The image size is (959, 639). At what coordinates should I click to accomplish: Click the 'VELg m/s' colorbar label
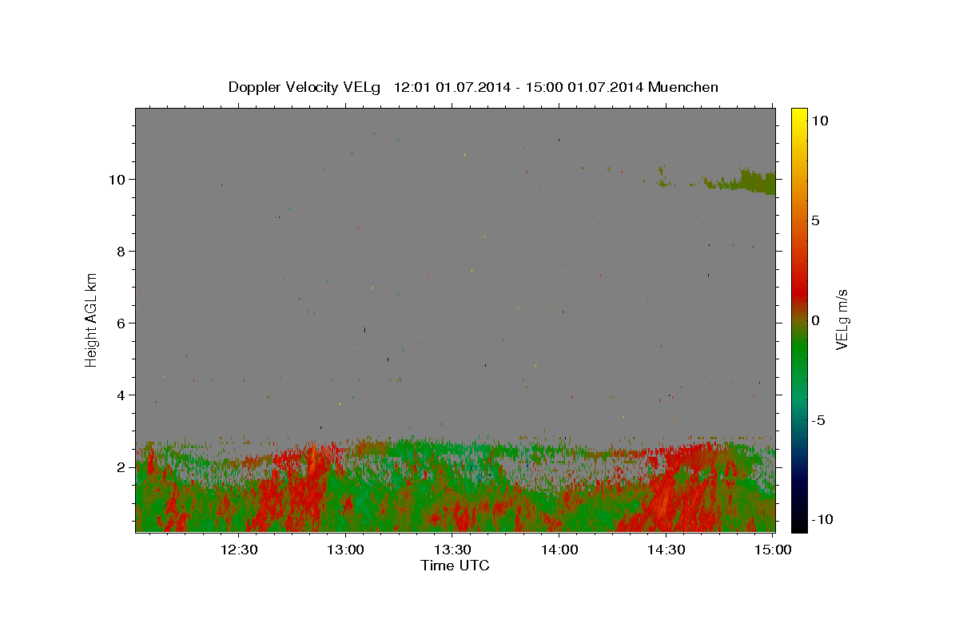click(x=842, y=319)
